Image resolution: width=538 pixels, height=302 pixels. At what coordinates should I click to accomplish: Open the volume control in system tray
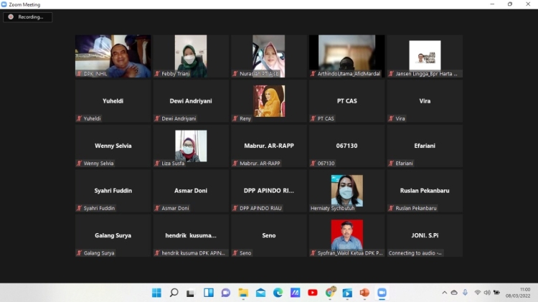tap(487, 293)
